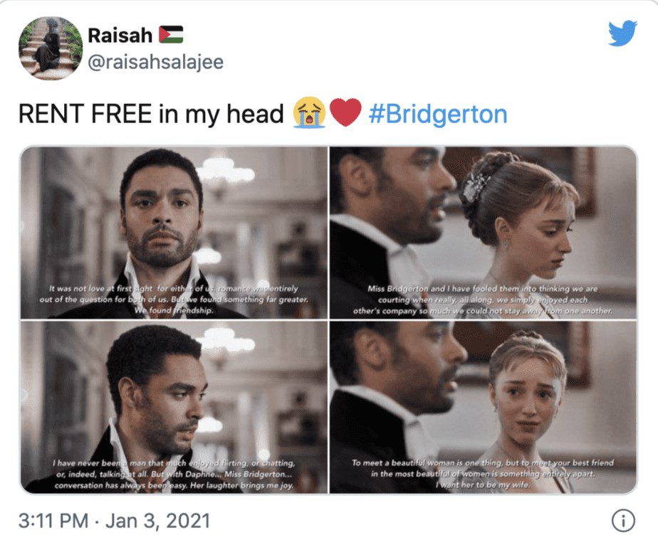Open the @raisahsalajee handle link

click(156, 62)
